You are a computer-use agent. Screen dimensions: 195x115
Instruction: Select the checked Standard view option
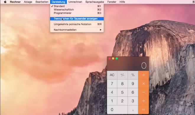[77, 6]
